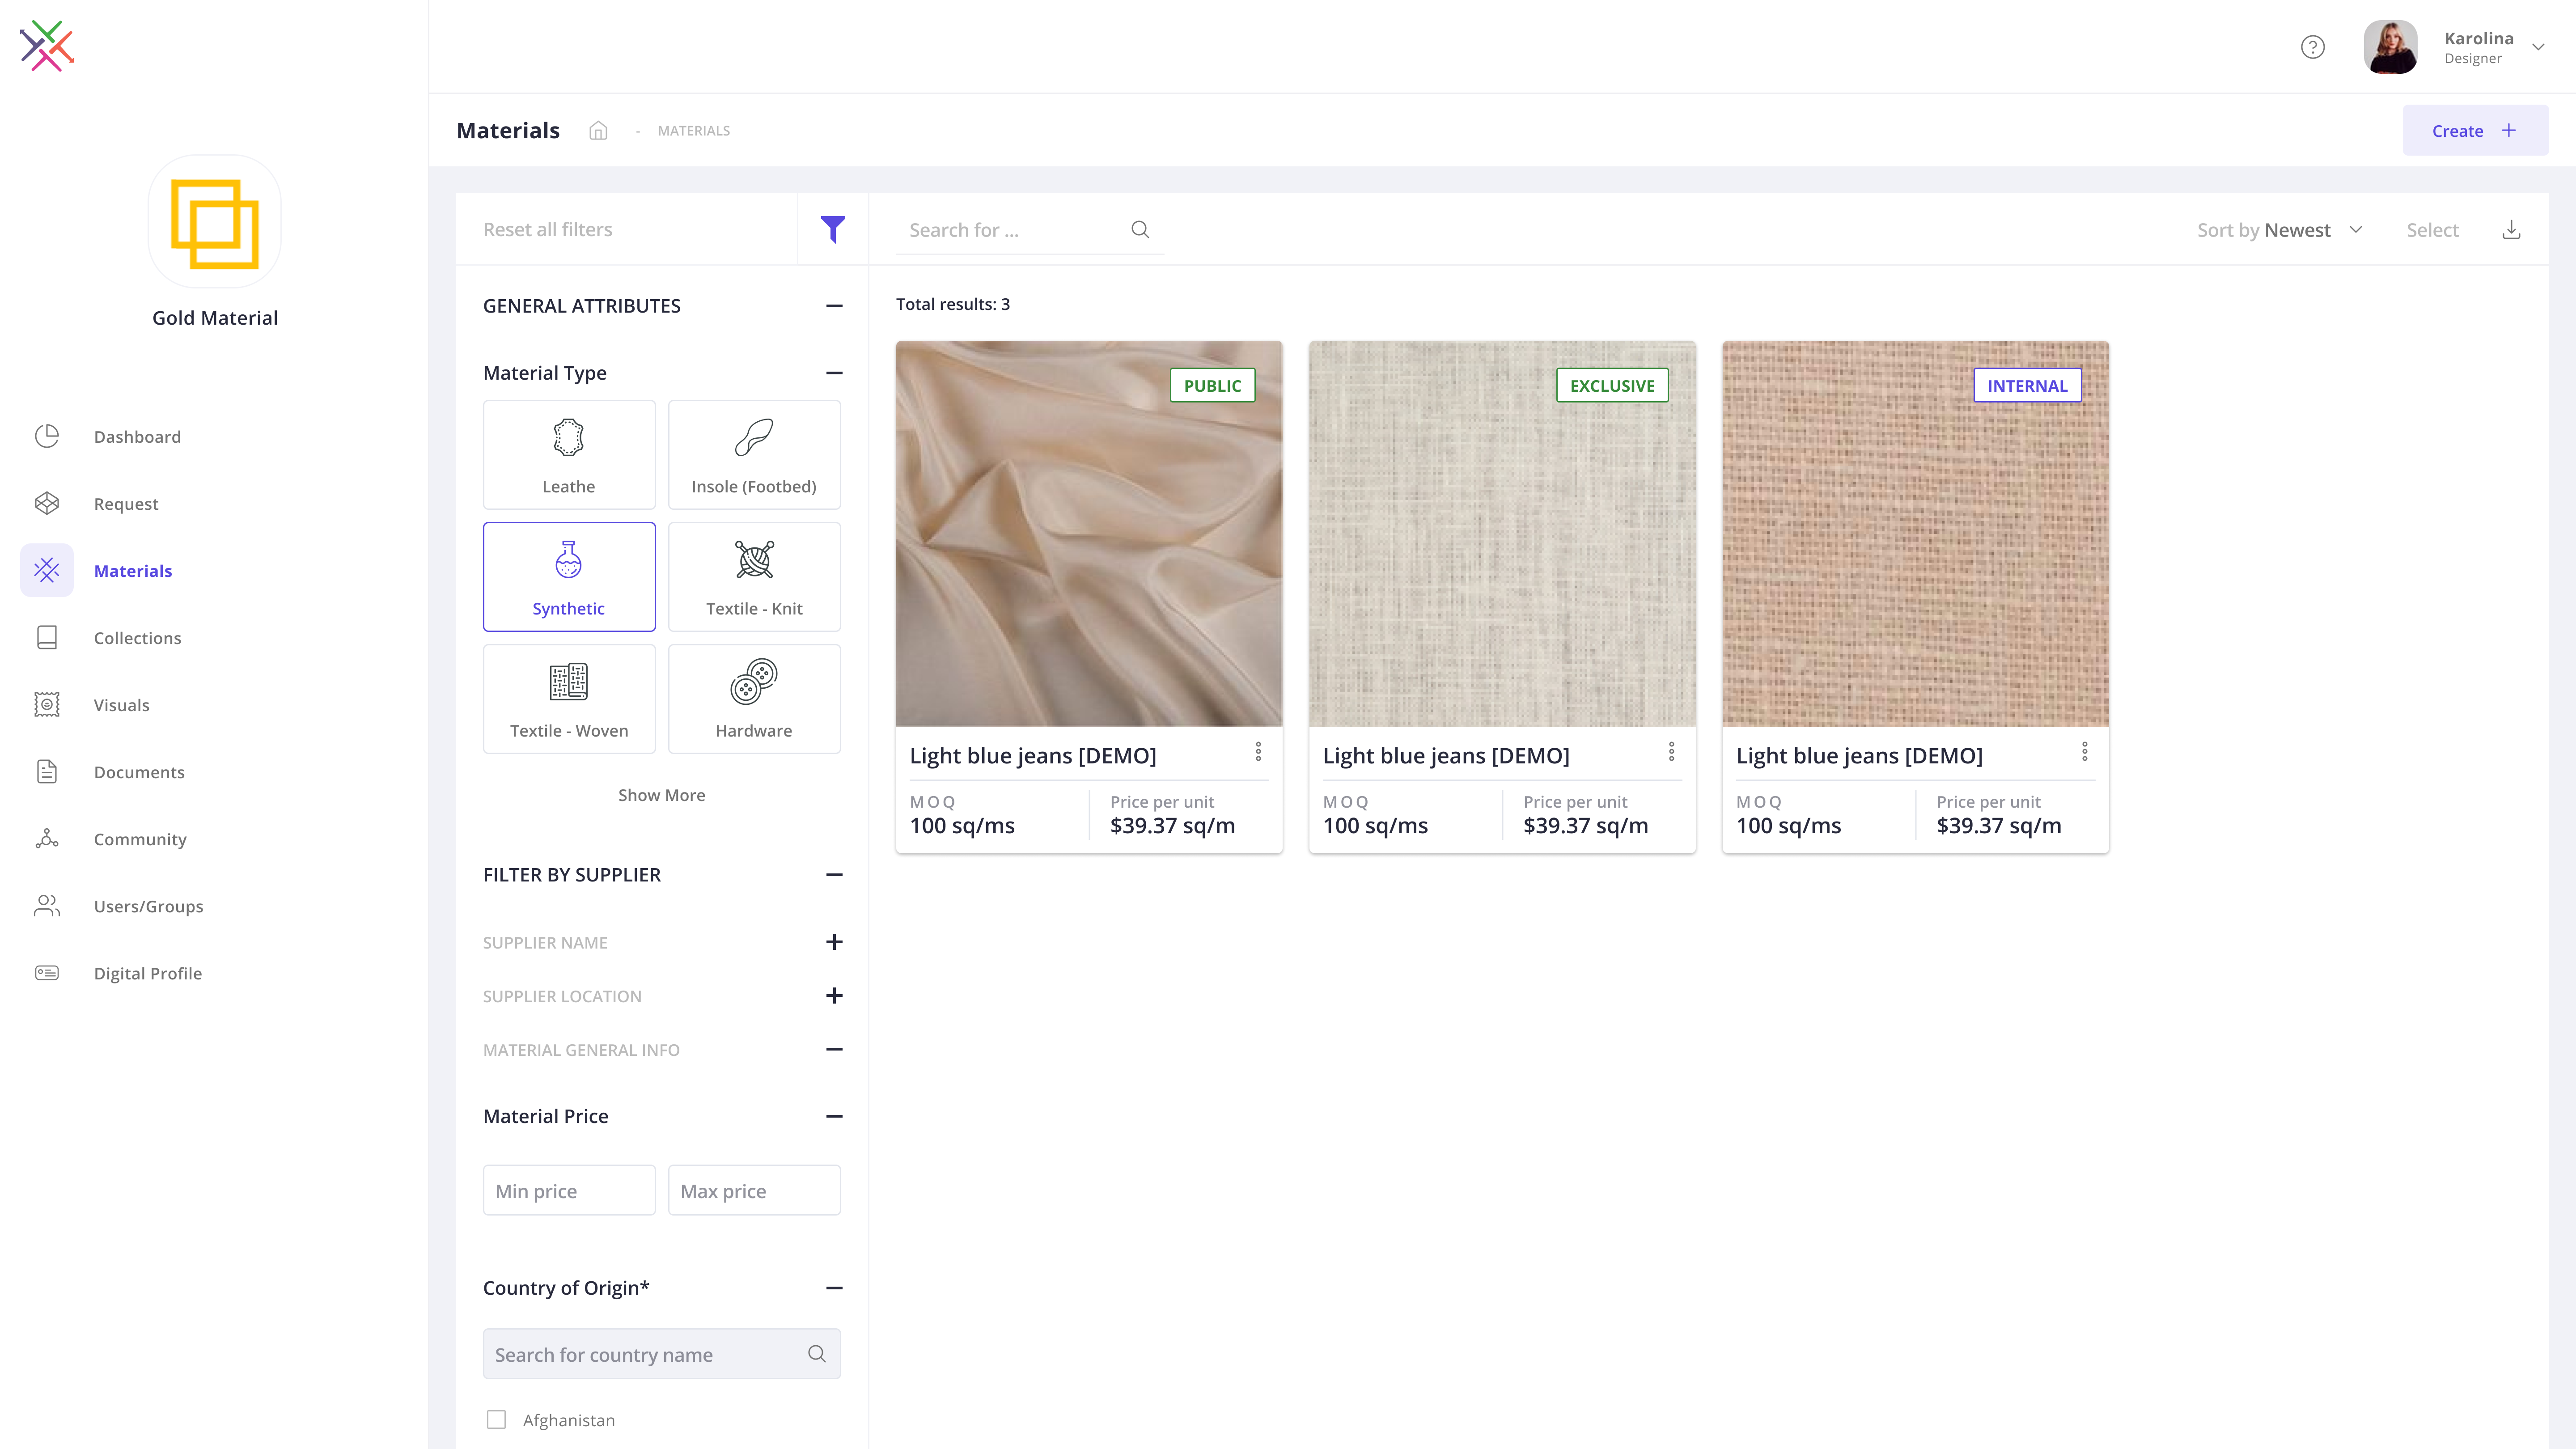Open the Community sidebar icon
The height and width of the screenshot is (1449, 2576).
pyautogui.click(x=47, y=838)
